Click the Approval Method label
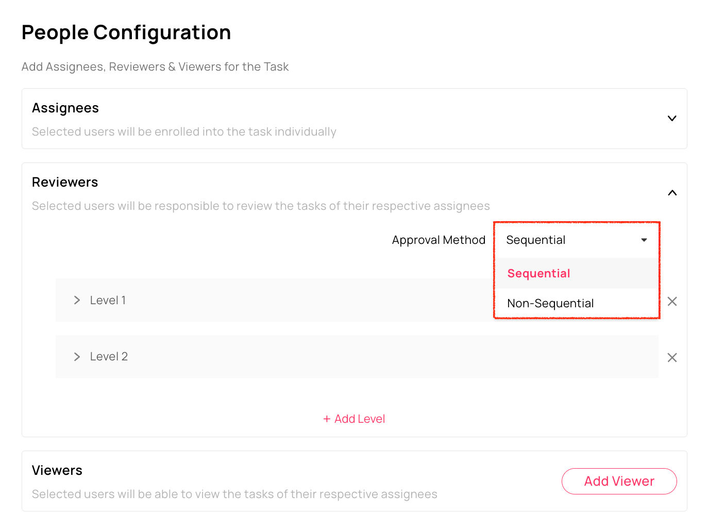The height and width of the screenshot is (529, 708). point(439,240)
